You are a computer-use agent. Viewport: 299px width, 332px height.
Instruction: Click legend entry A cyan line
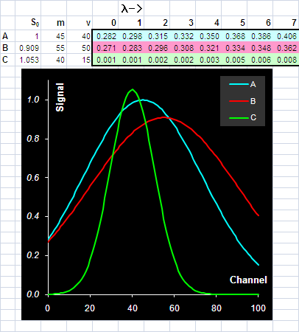[242, 85]
